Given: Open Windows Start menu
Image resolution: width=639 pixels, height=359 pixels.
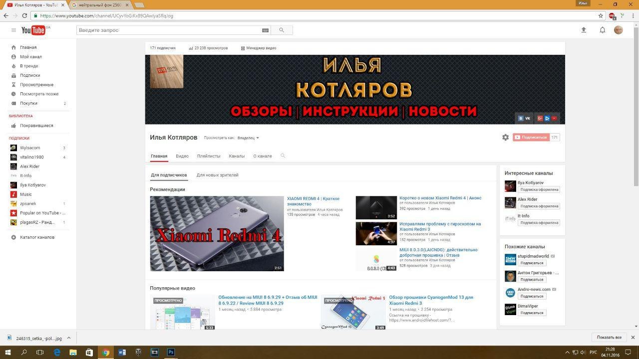Looking at the screenshot, I should (8, 352).
